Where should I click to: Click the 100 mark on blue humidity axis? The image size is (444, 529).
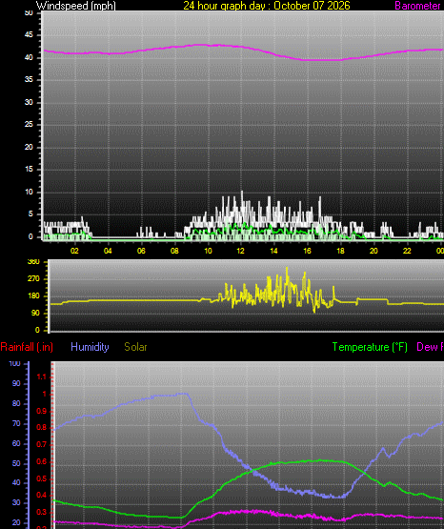click(14, 364)
